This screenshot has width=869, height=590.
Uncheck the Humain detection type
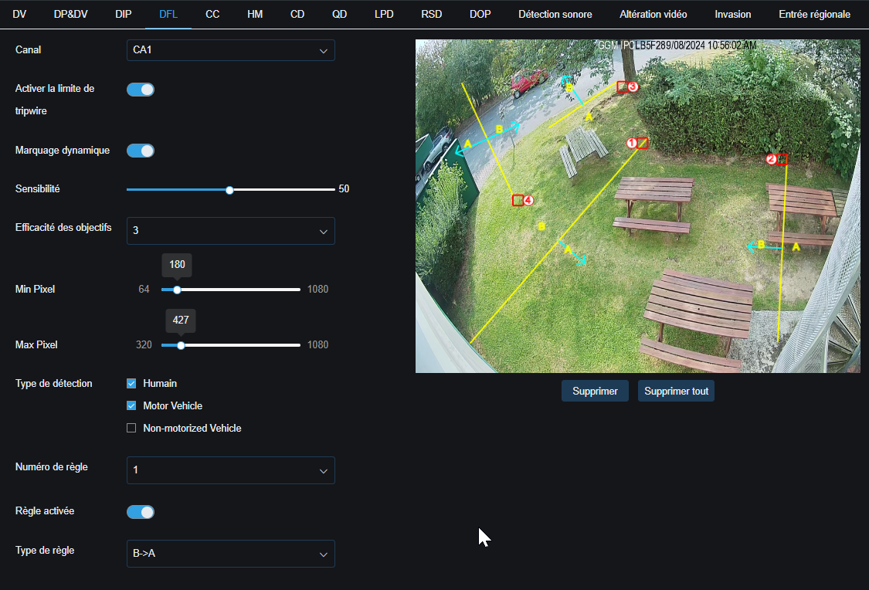click(131, 382)
